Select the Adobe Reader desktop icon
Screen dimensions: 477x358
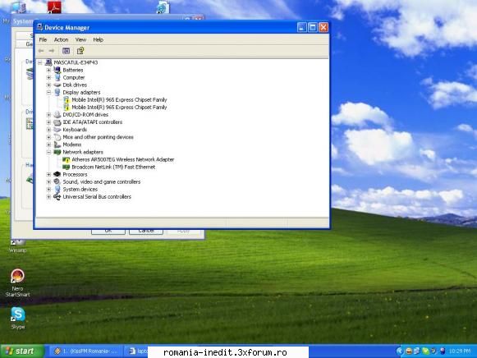point(54,7)
